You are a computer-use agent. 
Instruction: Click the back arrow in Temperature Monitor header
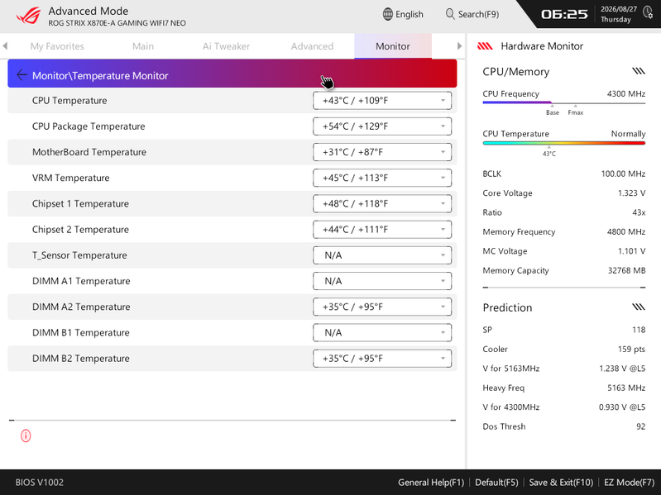(x=22, y=75)
